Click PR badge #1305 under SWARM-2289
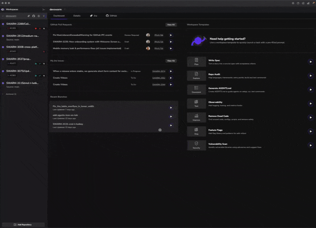Viewport: 316px width, 228px height. [12, 28]
